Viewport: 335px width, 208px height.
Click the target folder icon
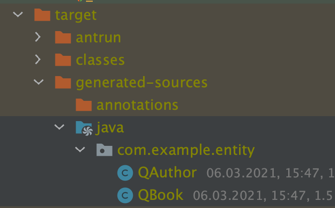click(x=42, y=15)
